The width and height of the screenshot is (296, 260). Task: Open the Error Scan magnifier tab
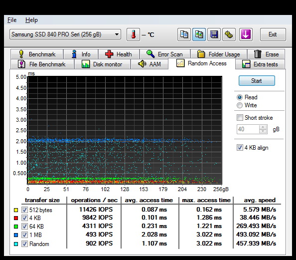click(x=165, y=54)
